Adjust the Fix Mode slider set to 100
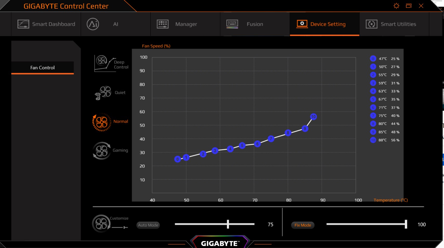444x248 pixels. click(406, 224)
